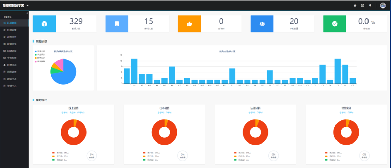This screenshot has width=391, height=168.
Task: Expand the 创建研修 sidebar item
Action: coord(12,51)
